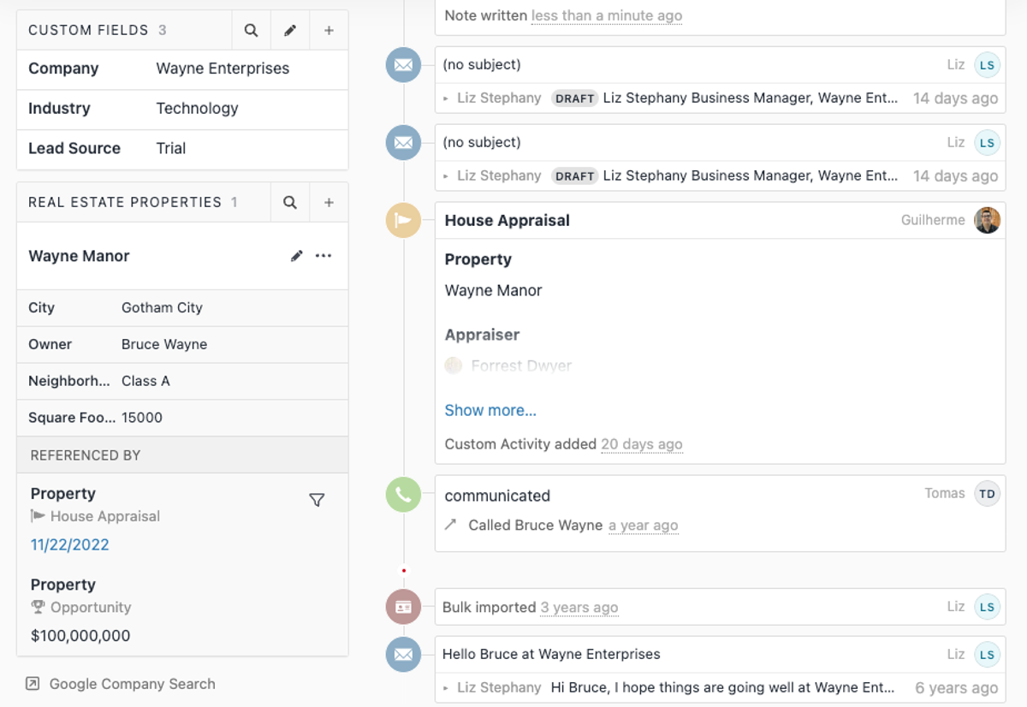
Task: Click the $100,000,000 Opportunity reference
Action: pyautogui.click(x=80, y=636)
